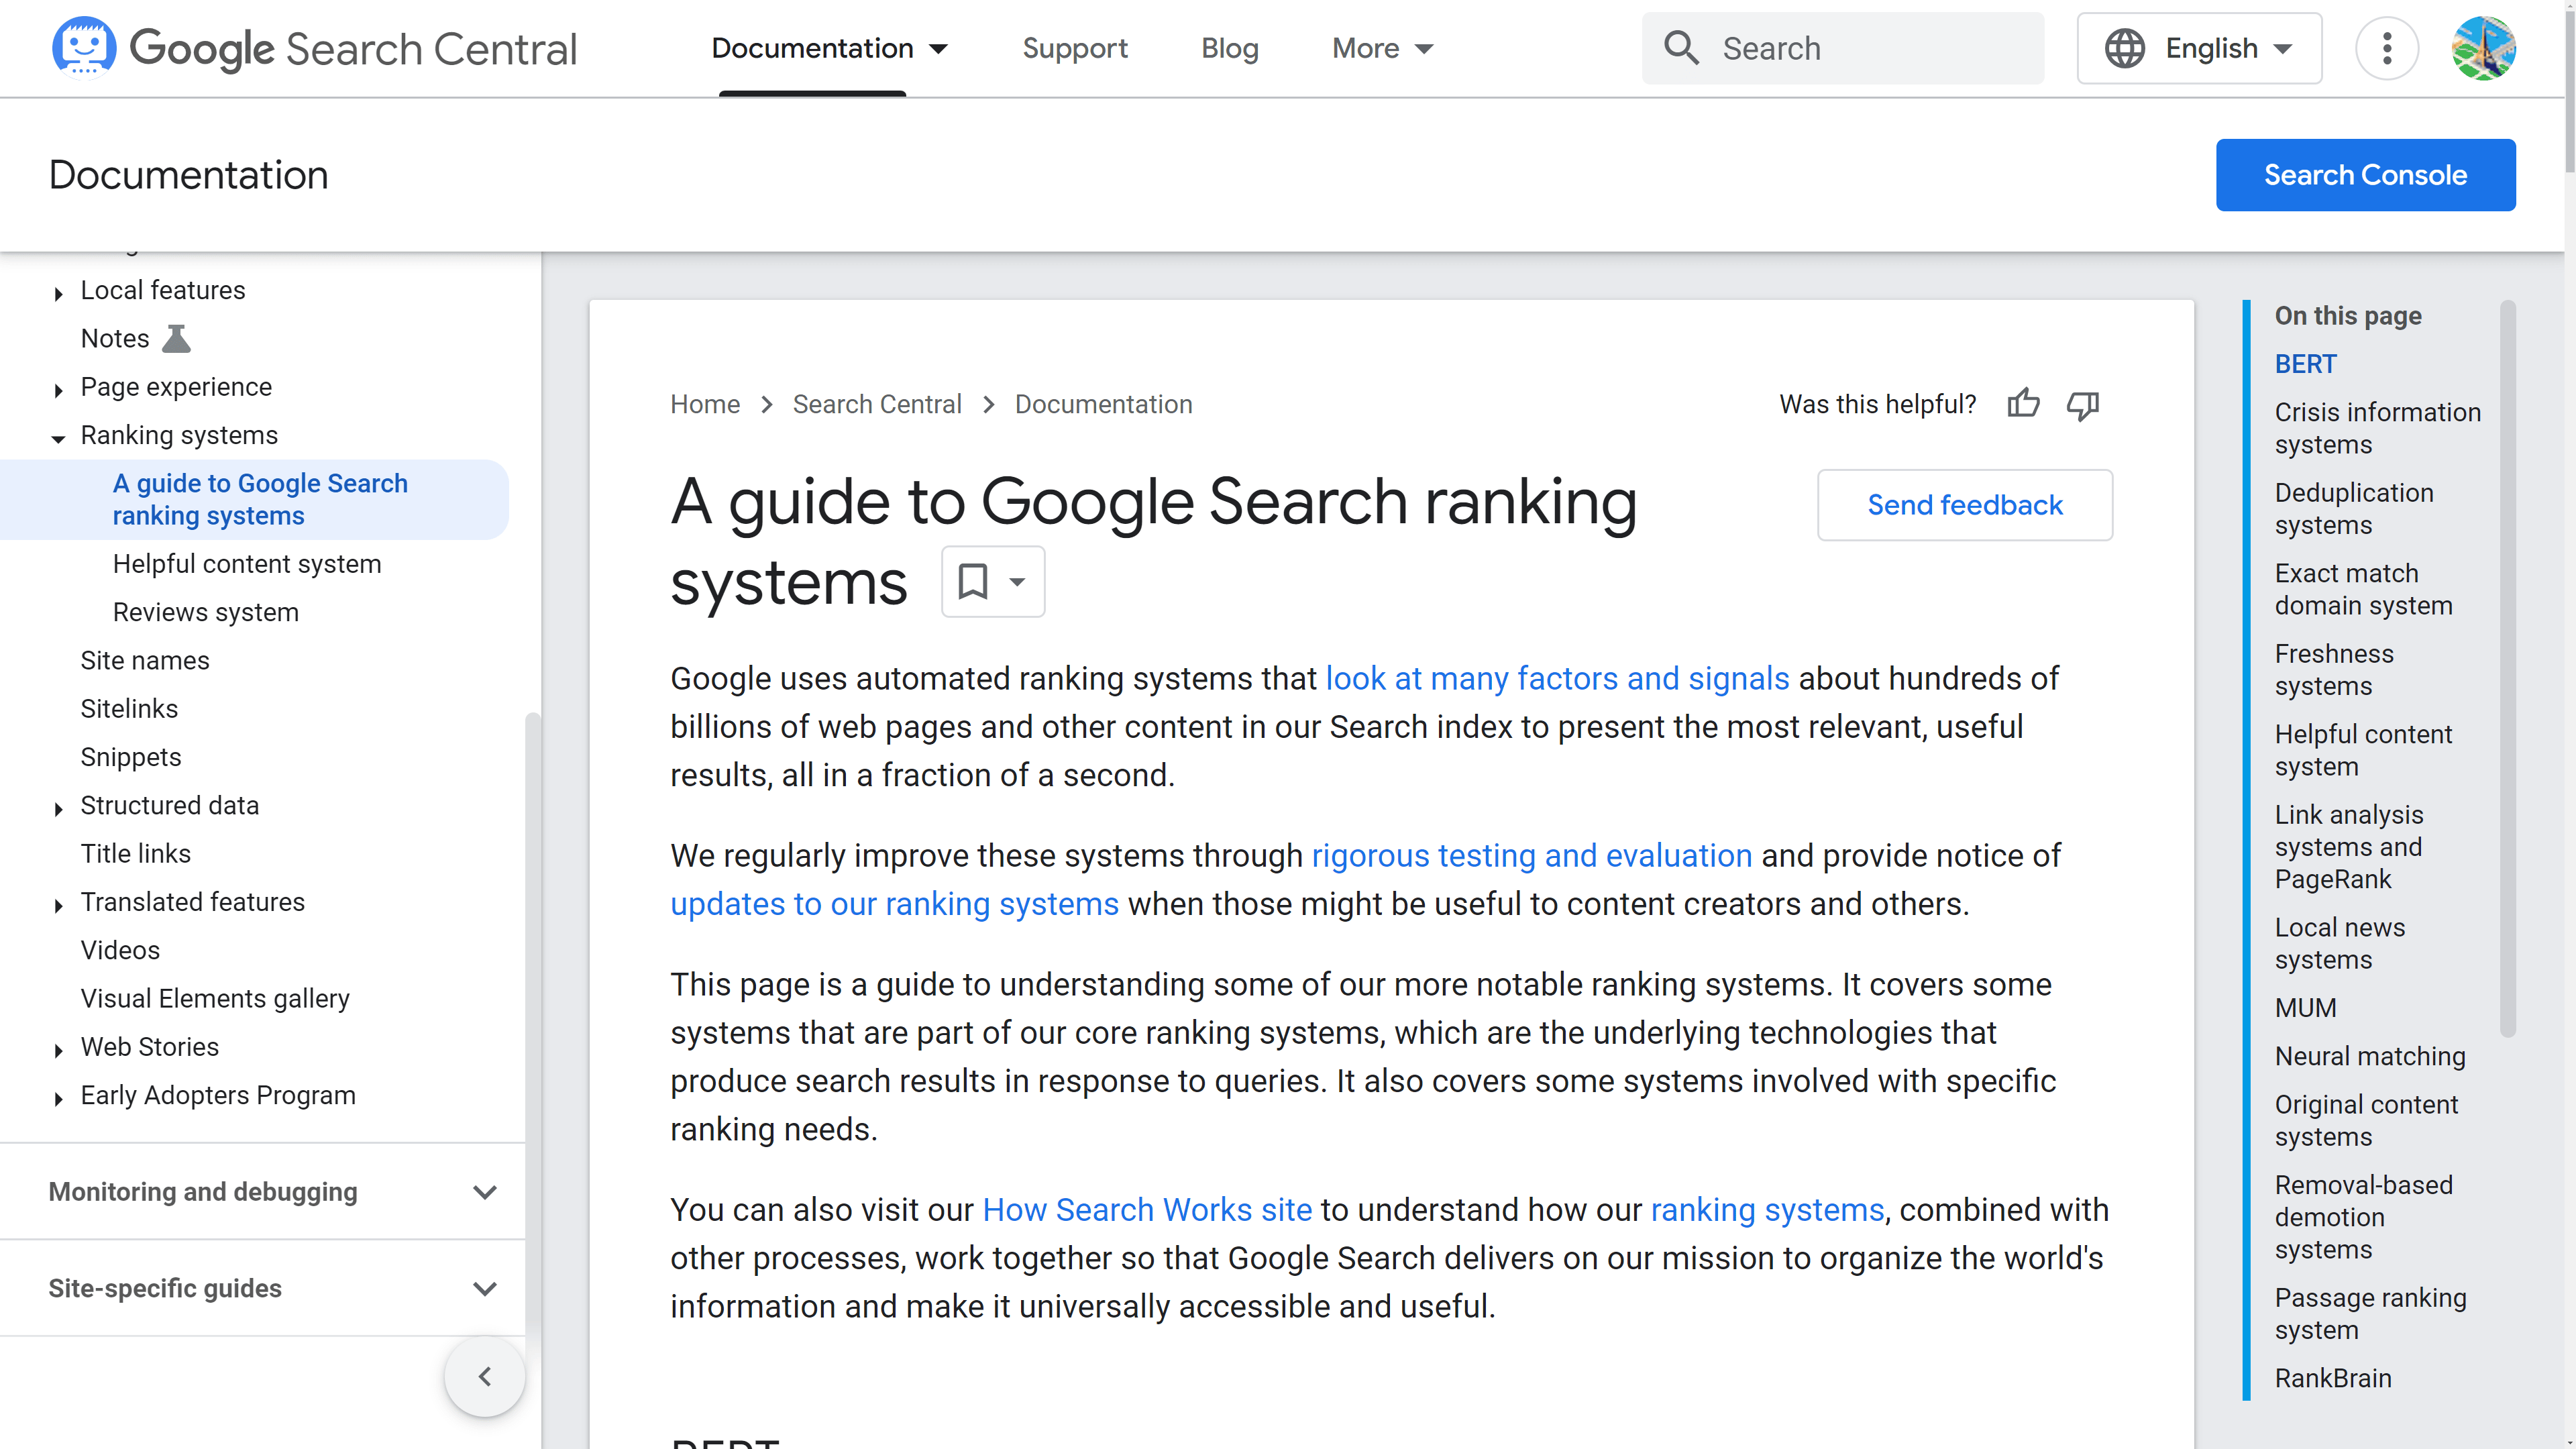The image size is (2576, 1449).
Task: Open the How Search Works site link
Action: [1147, 1209]
